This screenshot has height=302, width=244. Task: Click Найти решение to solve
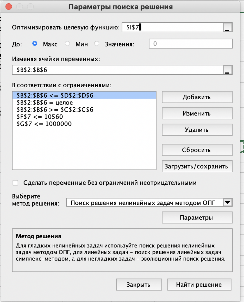click(199, 284)
